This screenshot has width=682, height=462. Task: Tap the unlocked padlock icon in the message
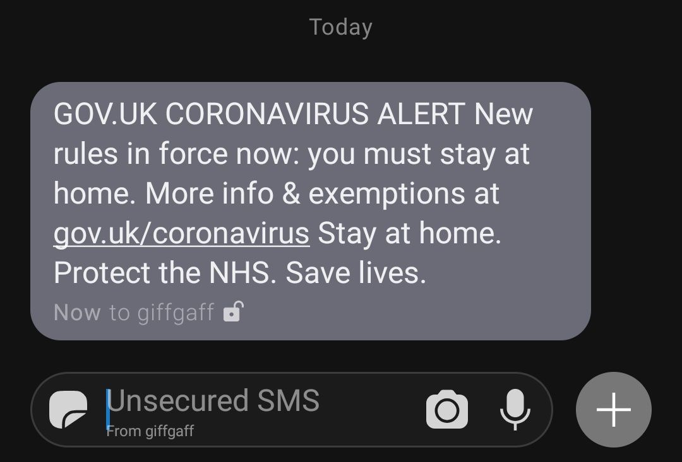233,311
